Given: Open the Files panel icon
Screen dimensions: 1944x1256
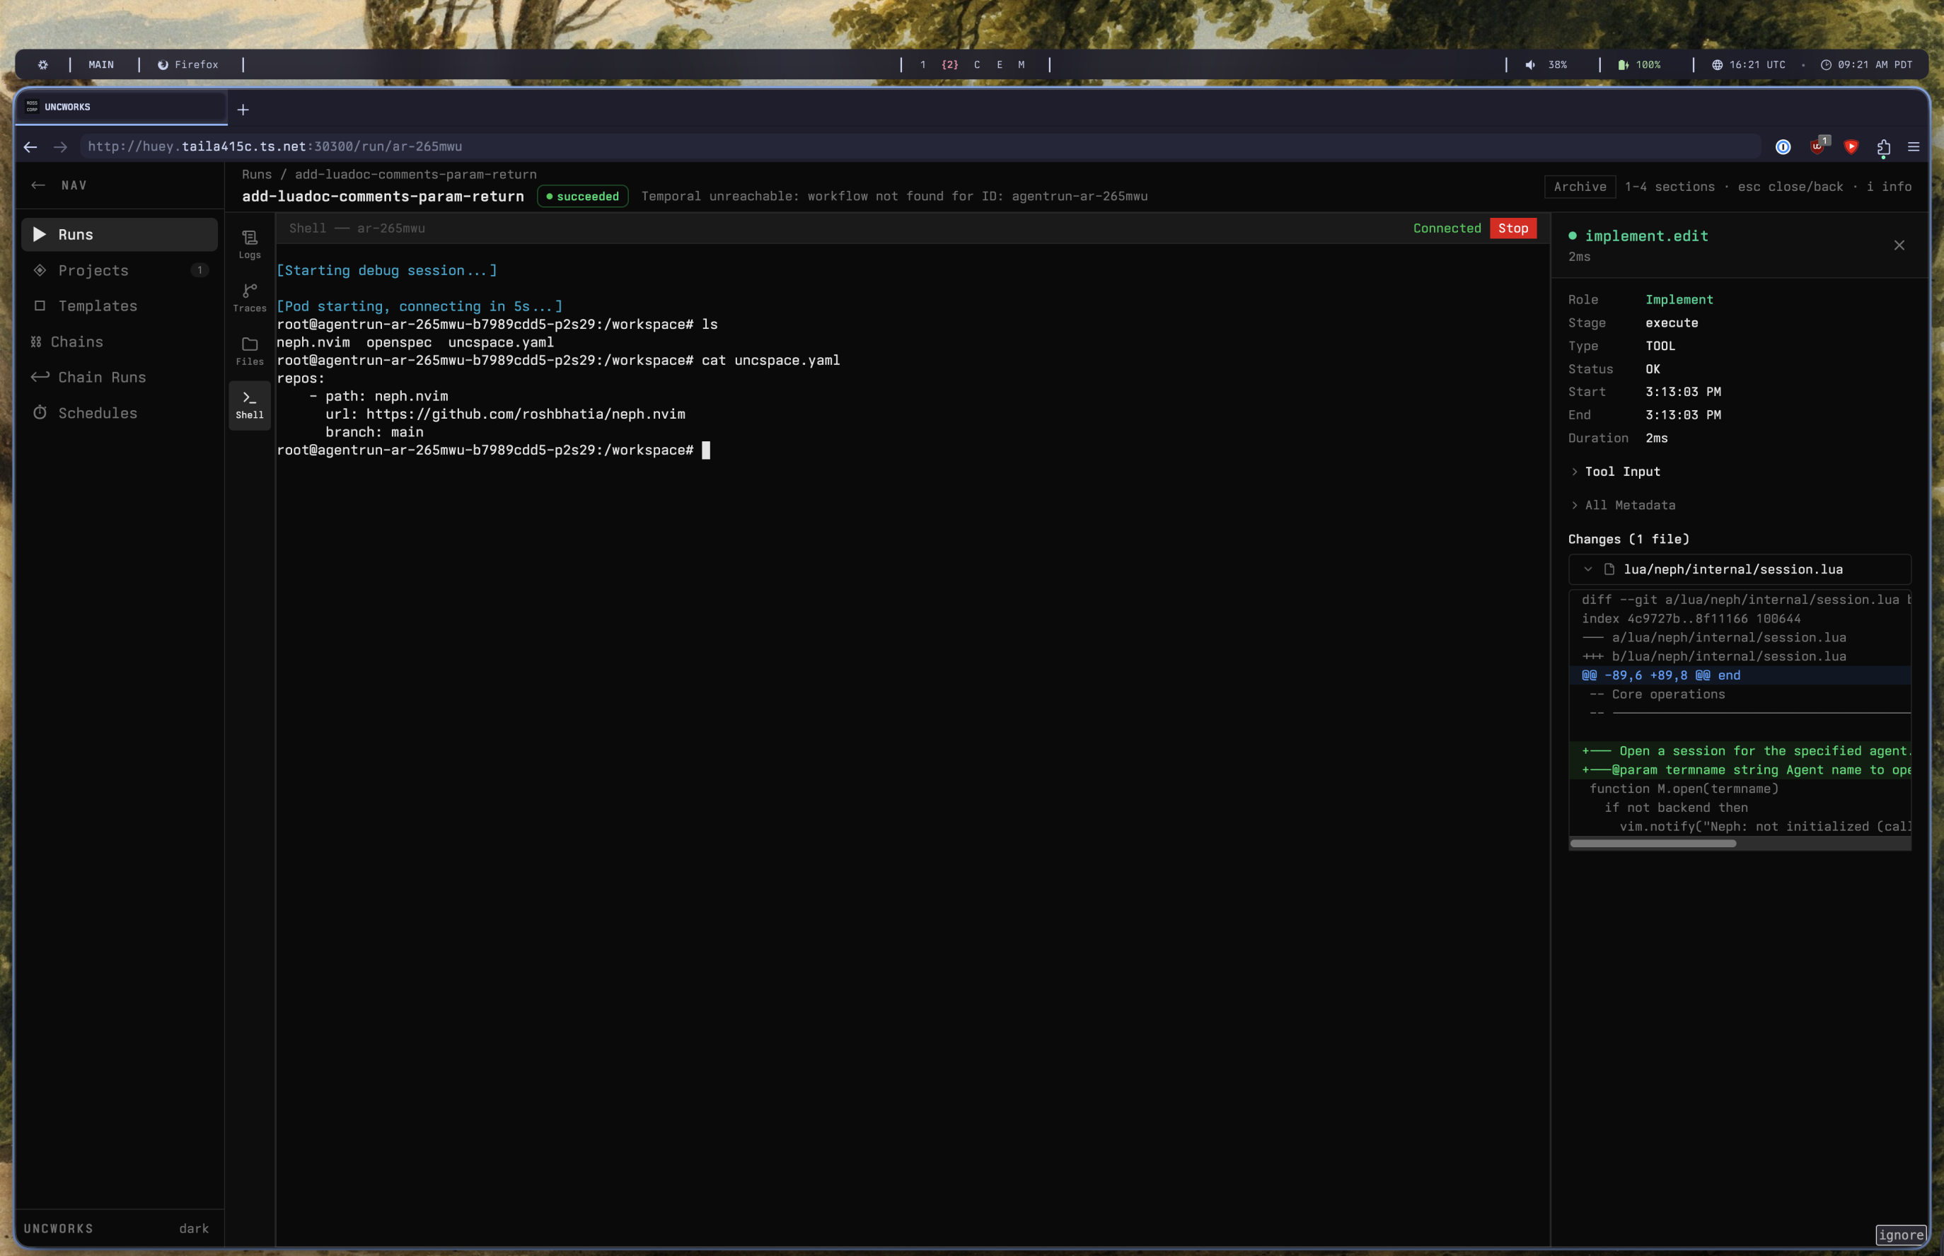Looking at the screenshot, I should pos(250,351).
